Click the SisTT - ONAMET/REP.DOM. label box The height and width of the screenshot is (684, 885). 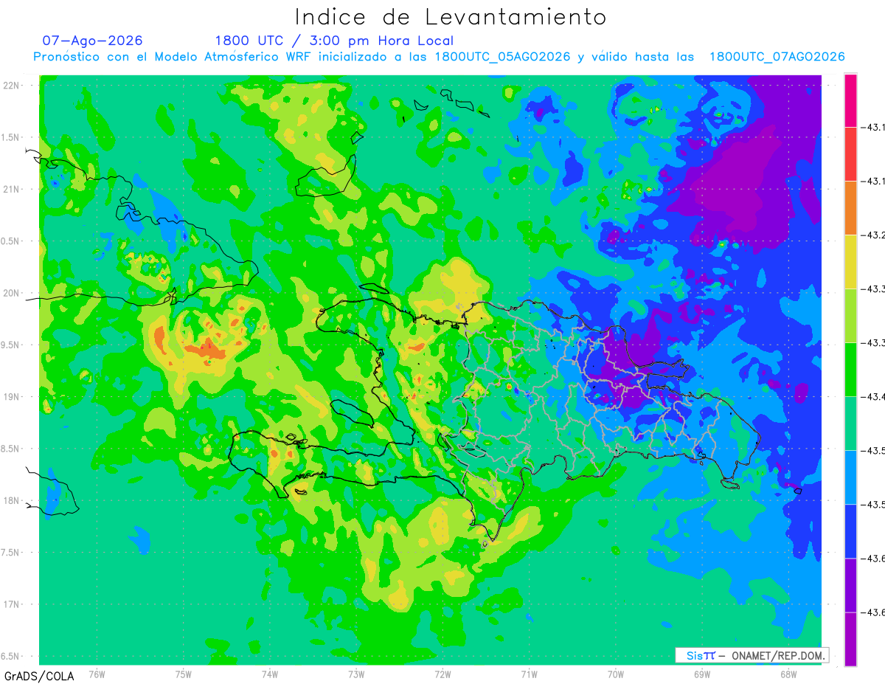coord(752,655)
